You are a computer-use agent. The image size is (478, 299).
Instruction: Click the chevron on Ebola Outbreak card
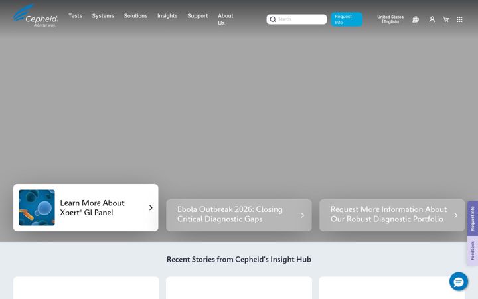click(x=303, y=215)
